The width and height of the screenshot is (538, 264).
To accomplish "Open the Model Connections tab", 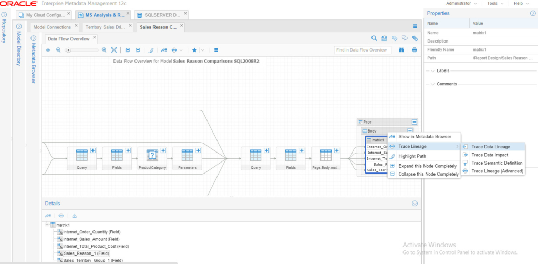I will (52, 27).
